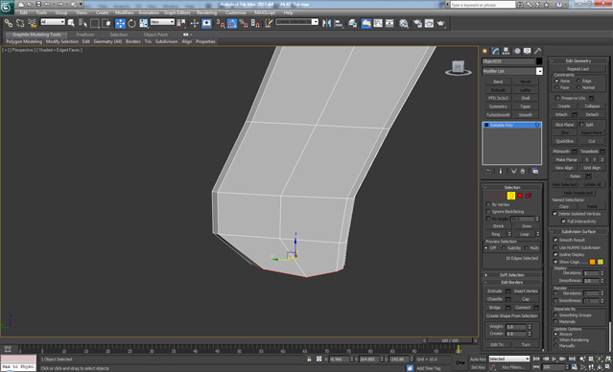
Task: Click the Loop selection button
Action: [x=524, y=234]
